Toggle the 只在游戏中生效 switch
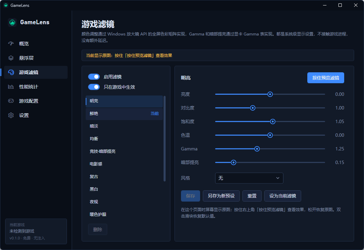Image resolution: width=364 pixels, height=250 pixels. (x=94, y=87)
